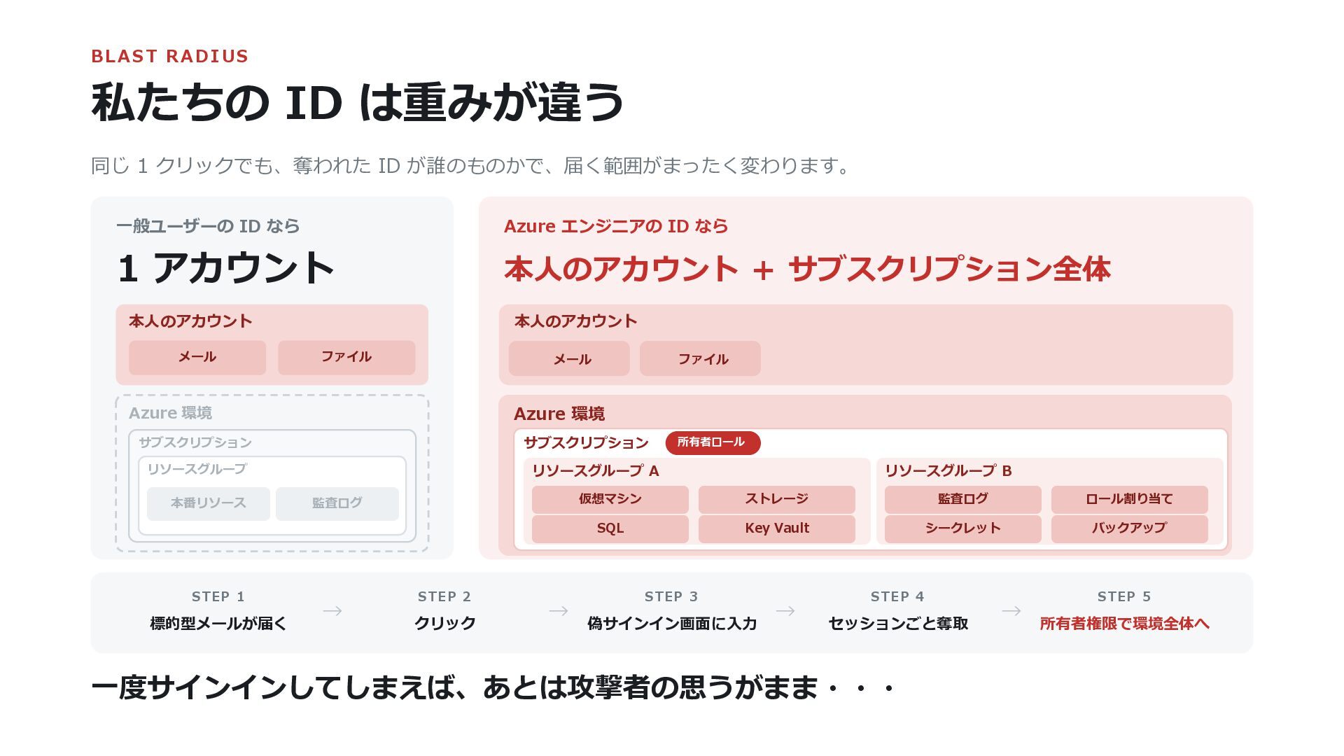The image size is (1344, 756).
Task: Select 監査ログ in リソースグループ B
Action: (x=963, y=499)
